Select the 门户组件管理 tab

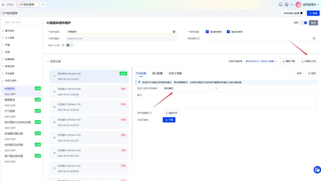28,4
